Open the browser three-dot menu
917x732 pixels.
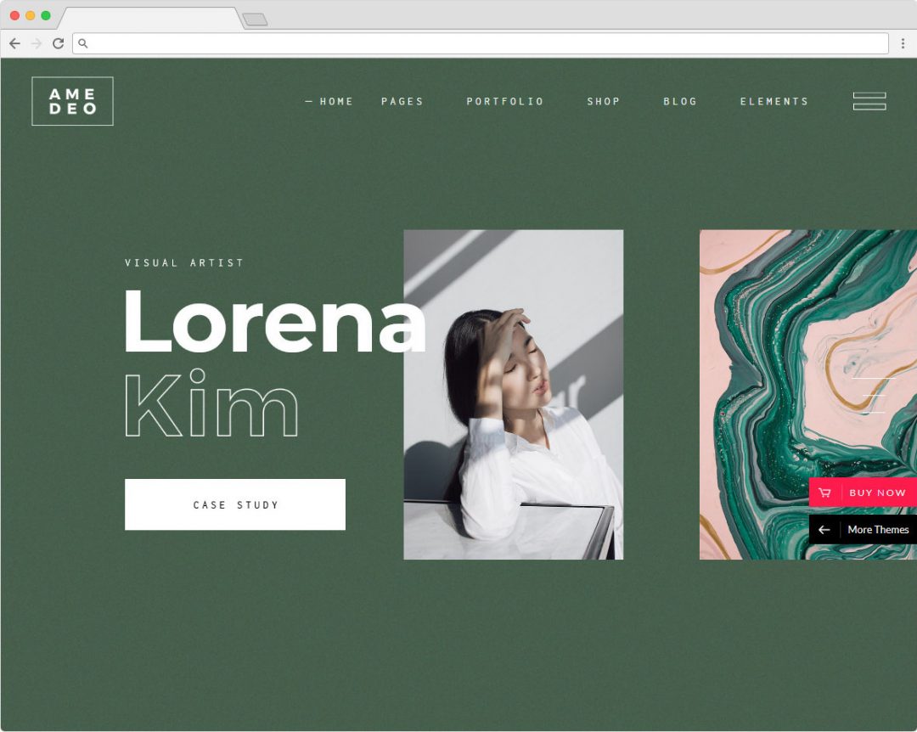tap(903, 43)
